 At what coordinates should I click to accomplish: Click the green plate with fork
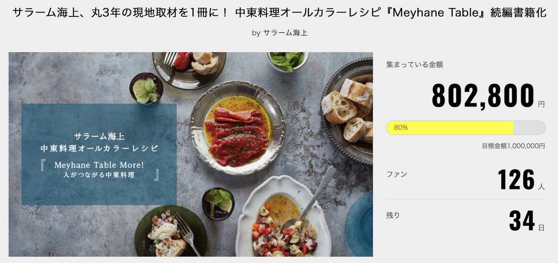tap(170, 232)
